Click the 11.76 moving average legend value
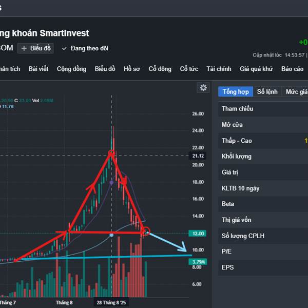This screenshot has width=308, height=308. (x=8, y=107)
